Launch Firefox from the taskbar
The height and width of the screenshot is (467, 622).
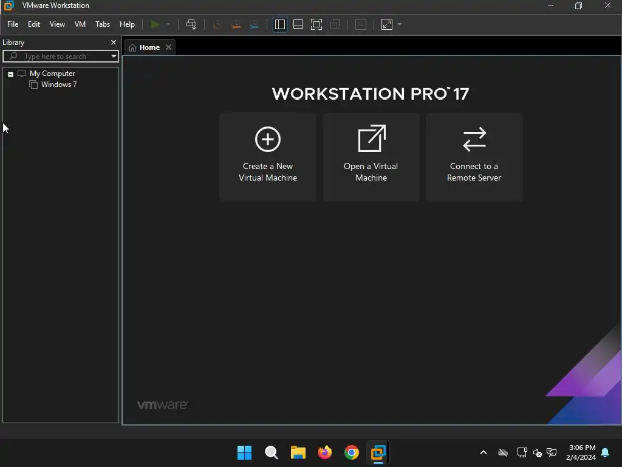[325, 452]
